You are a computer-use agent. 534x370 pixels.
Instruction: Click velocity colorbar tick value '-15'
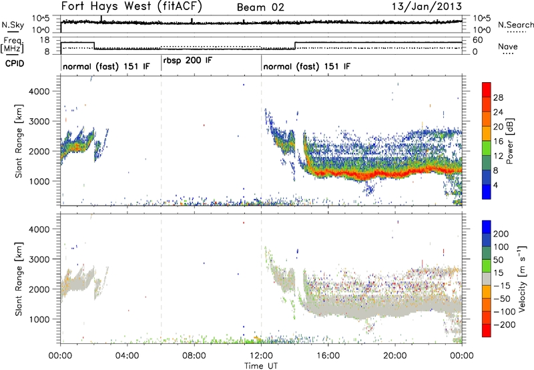(502, 285)
